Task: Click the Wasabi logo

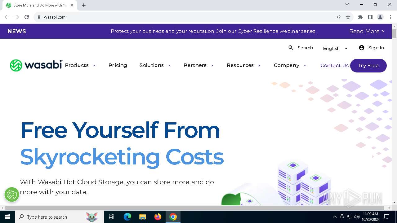Action: tap(36, 65)
